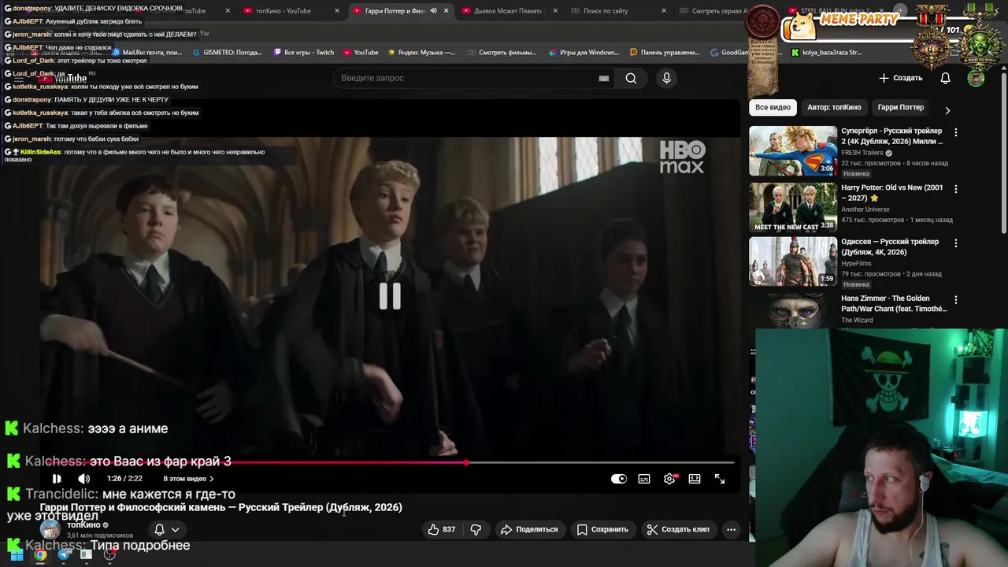Image resolution: width=1008 pixels, height=567 pixels.
Task: Dislike the video with thumbs down
Action: click(x=476, y=529)
